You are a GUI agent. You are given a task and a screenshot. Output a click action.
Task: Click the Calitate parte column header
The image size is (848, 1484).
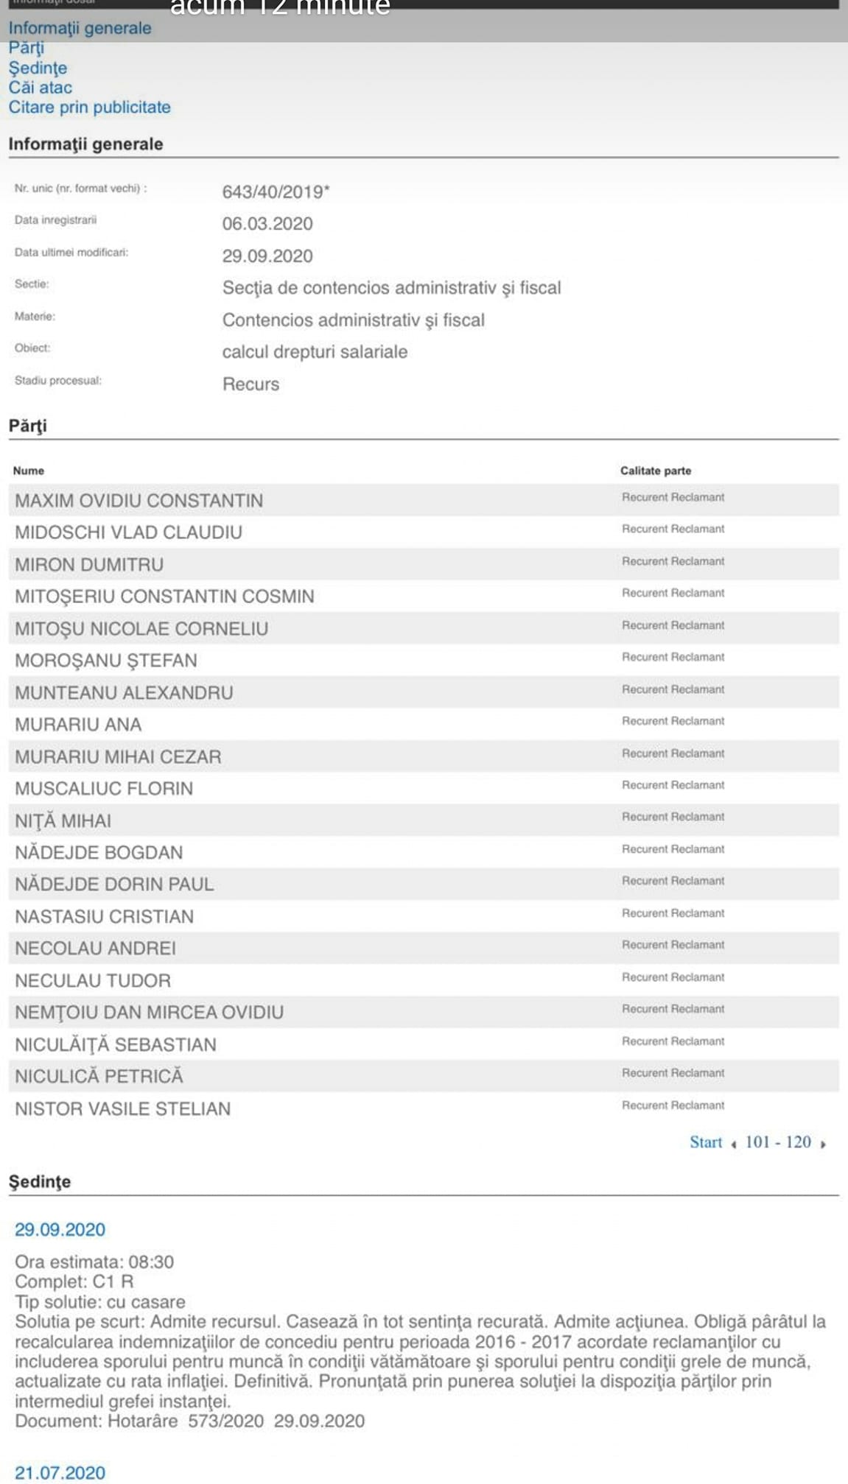point(656,471)
